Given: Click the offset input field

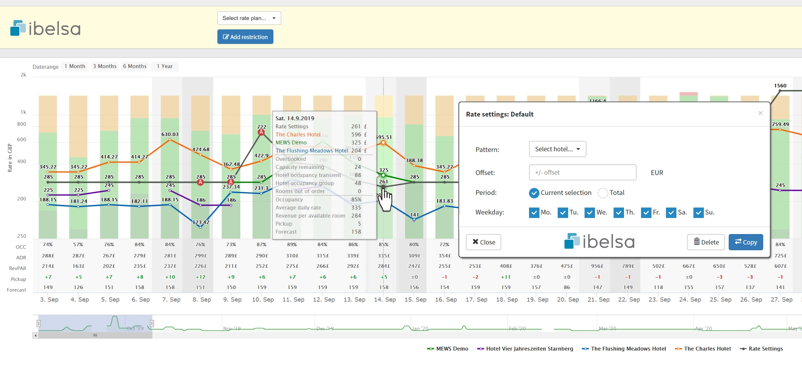Looking at the screenshot, I should [582, 173].
